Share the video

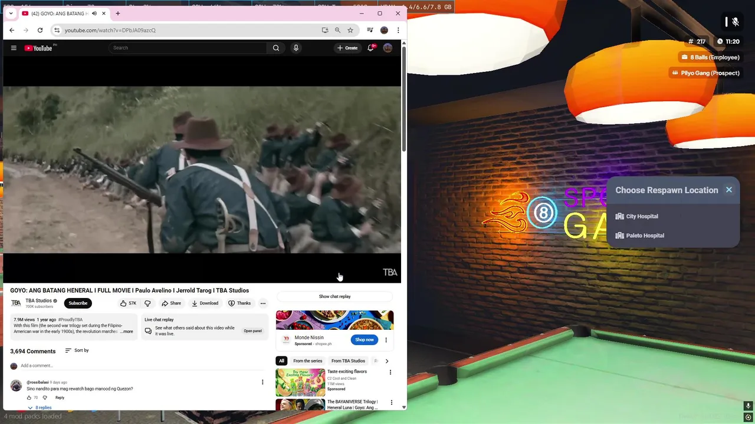tap(172, 303)
